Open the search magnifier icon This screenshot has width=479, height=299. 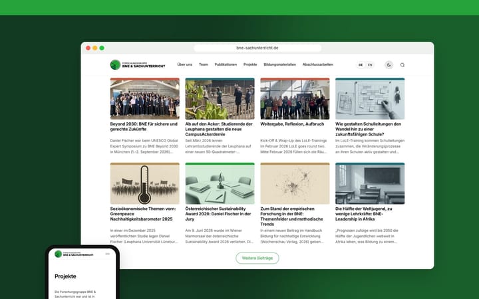coord(402,64)
